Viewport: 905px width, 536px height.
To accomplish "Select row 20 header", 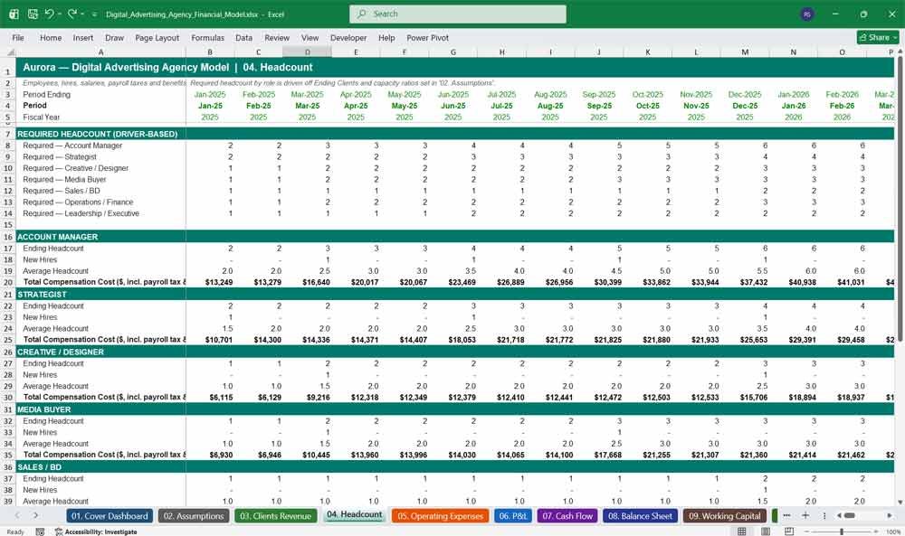I will [x=8, y=282].
